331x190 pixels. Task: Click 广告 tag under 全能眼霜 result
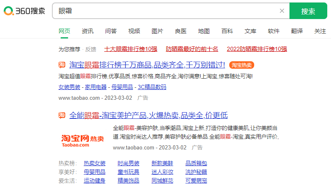click(197, 147)
